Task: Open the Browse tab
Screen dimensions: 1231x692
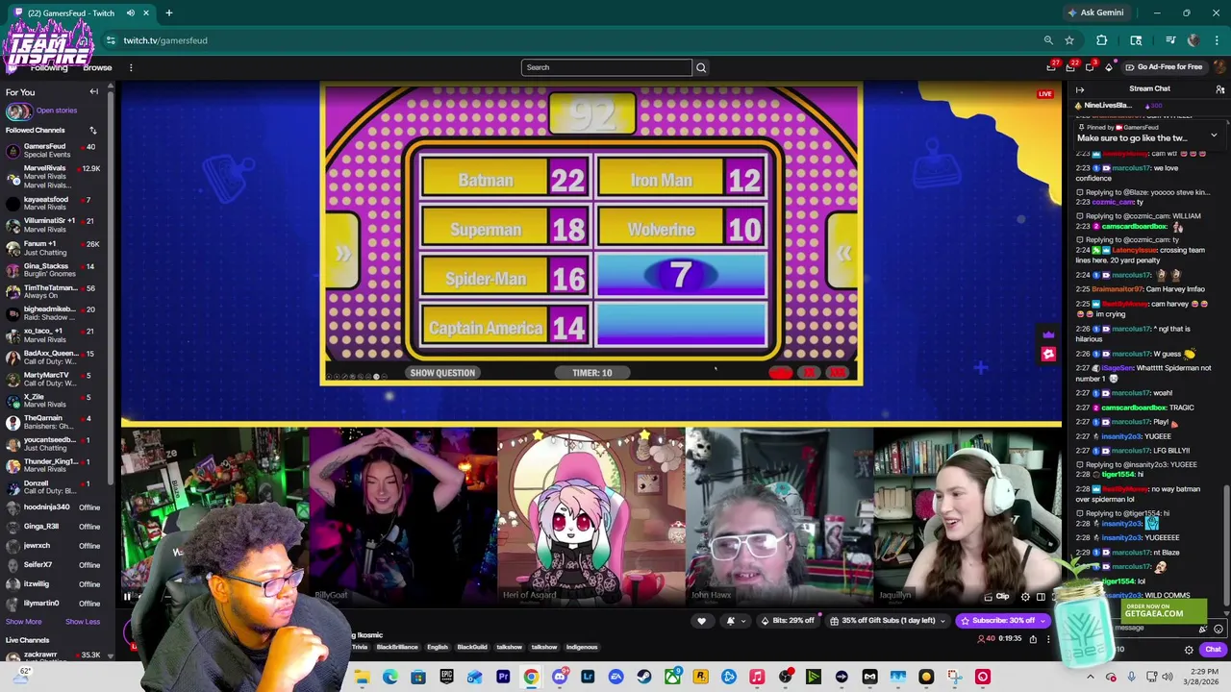Action: [x=97, y=68]
